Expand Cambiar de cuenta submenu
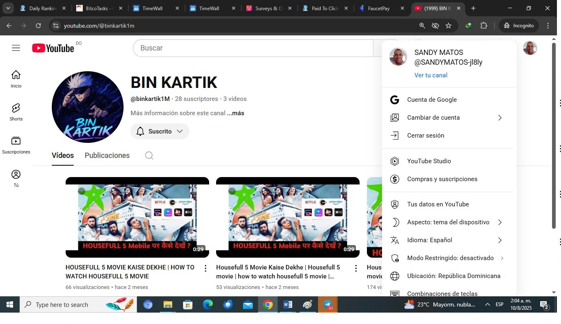 pos(449,118)
